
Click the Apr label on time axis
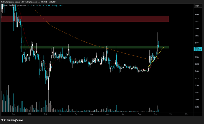coord(76,114)
